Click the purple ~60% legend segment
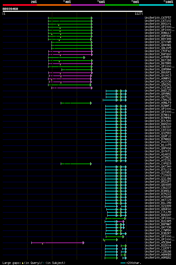This screenshot has width=176, height=265. pyautogui.click(x=88, y=5)
